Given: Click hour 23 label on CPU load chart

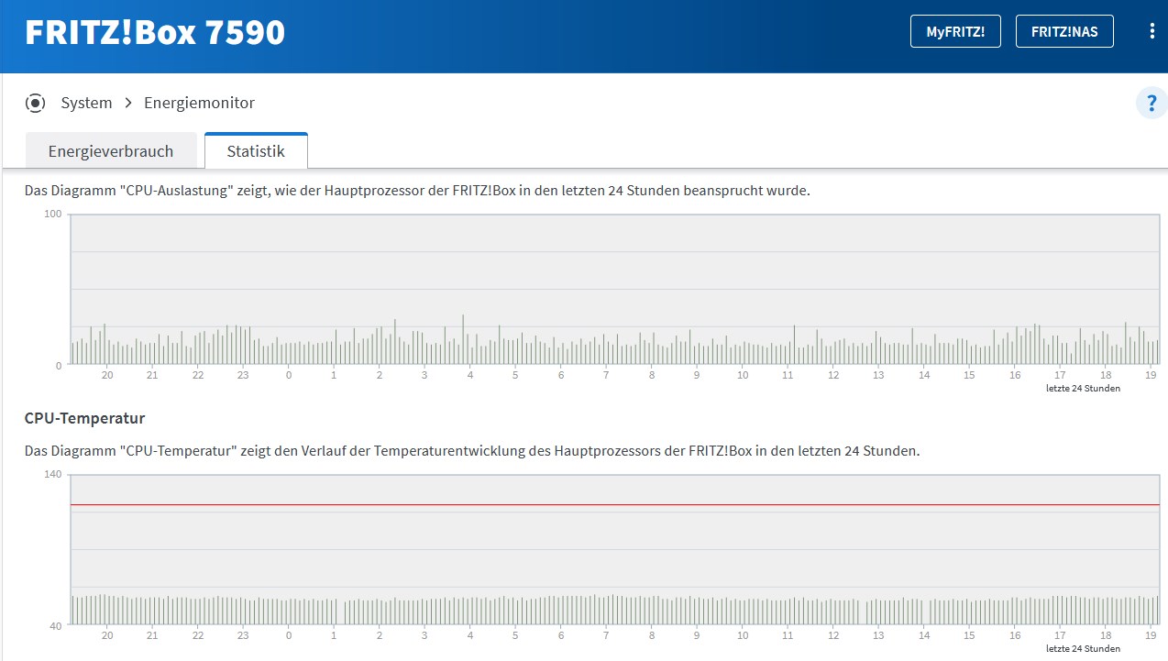Looking at the screenshot, I should [243, 375].
